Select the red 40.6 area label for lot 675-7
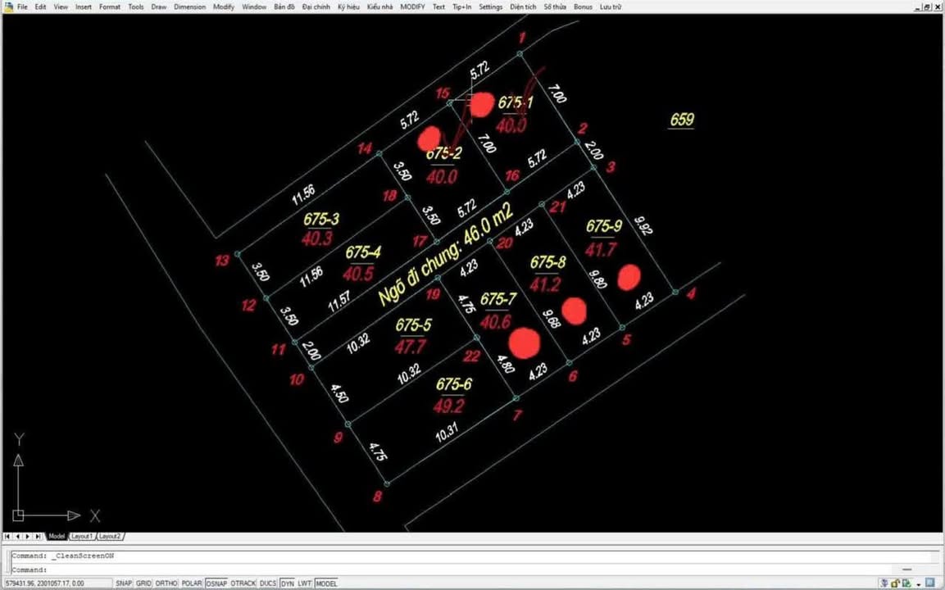945x590 pixels. 496,323
